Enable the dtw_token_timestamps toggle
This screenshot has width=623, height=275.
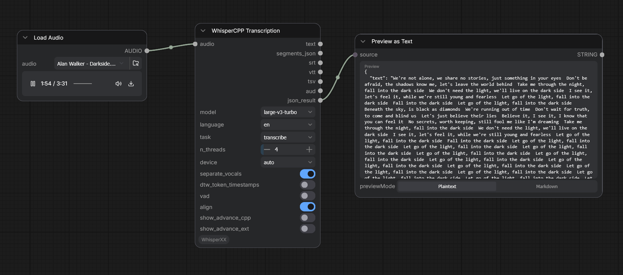308,185
